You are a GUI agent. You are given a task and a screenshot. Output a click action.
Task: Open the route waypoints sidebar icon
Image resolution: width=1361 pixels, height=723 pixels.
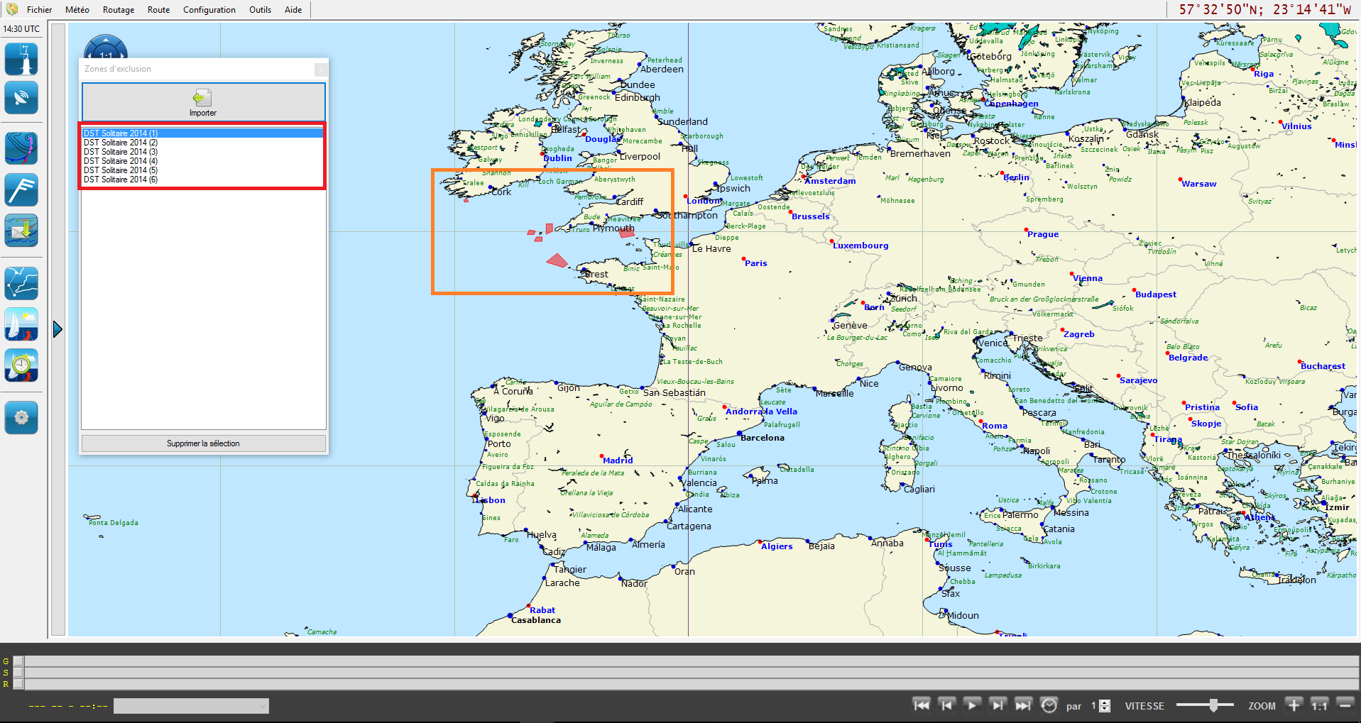(x=21, y=283)
